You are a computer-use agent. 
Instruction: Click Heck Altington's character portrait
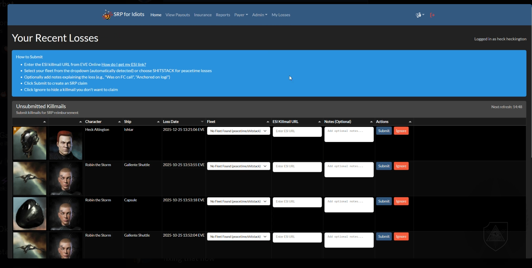click(x=66, y=143)
